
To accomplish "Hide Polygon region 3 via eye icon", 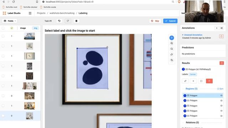I will [221, 106].
